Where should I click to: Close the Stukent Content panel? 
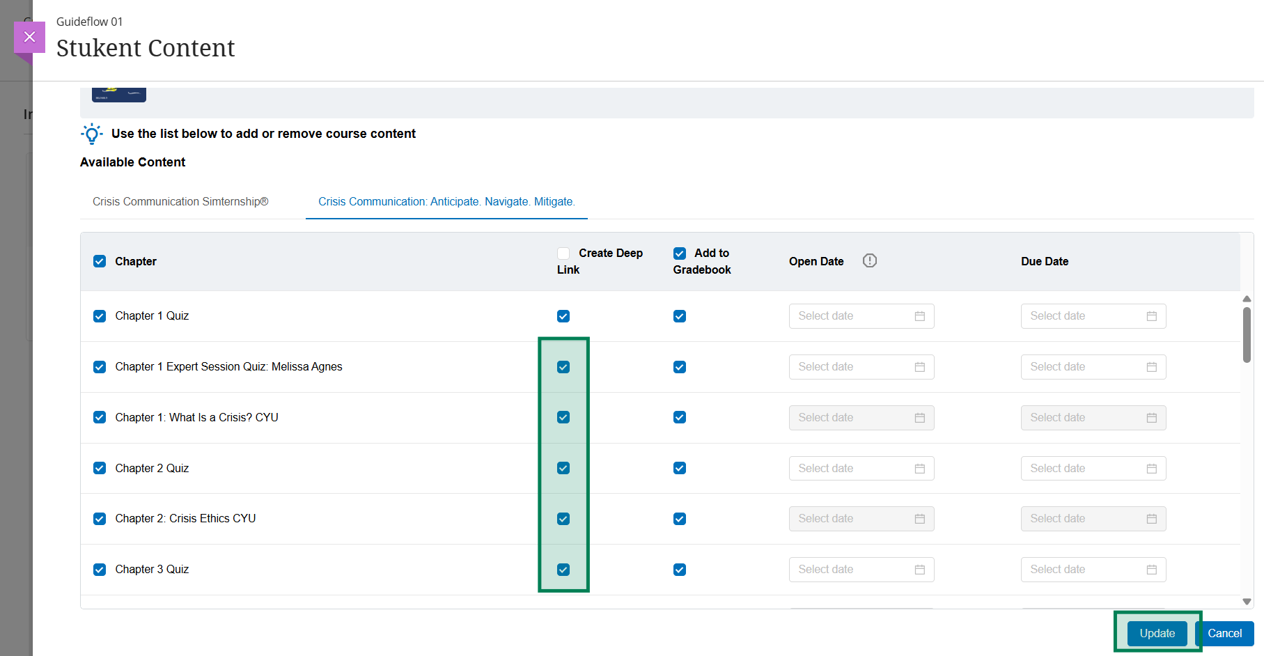click(29, 37)
